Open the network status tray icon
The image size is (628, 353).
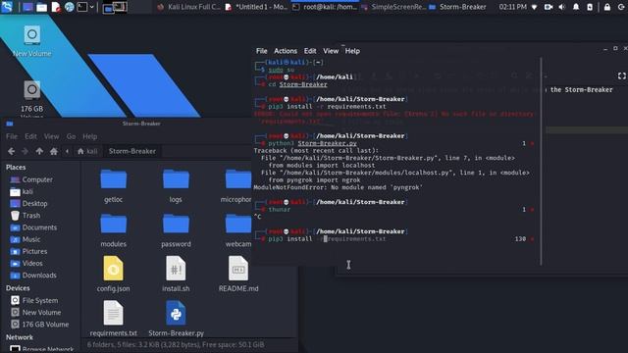(534, 7)
